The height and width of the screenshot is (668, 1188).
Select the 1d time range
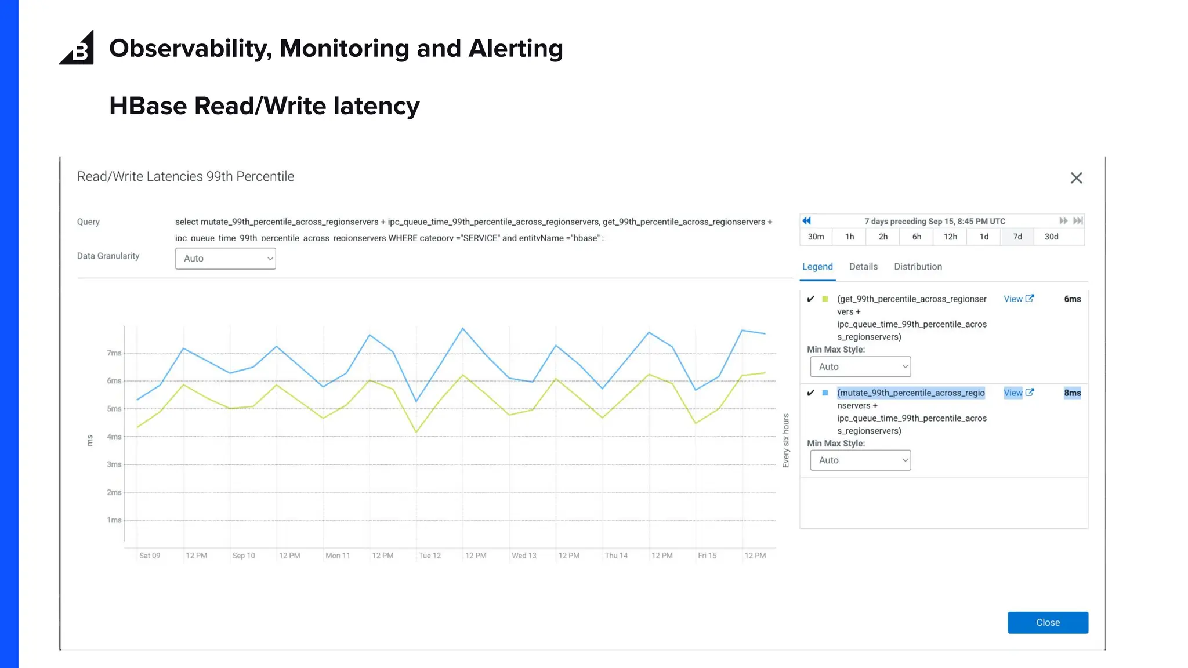[x=984, y=237]
